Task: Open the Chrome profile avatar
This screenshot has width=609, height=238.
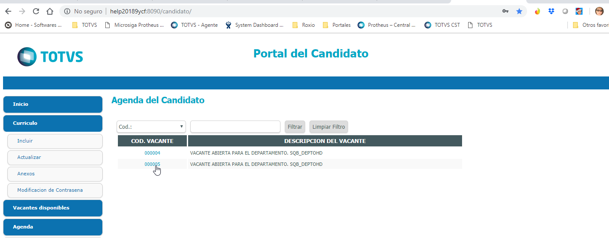Action: tap(599, 11)
